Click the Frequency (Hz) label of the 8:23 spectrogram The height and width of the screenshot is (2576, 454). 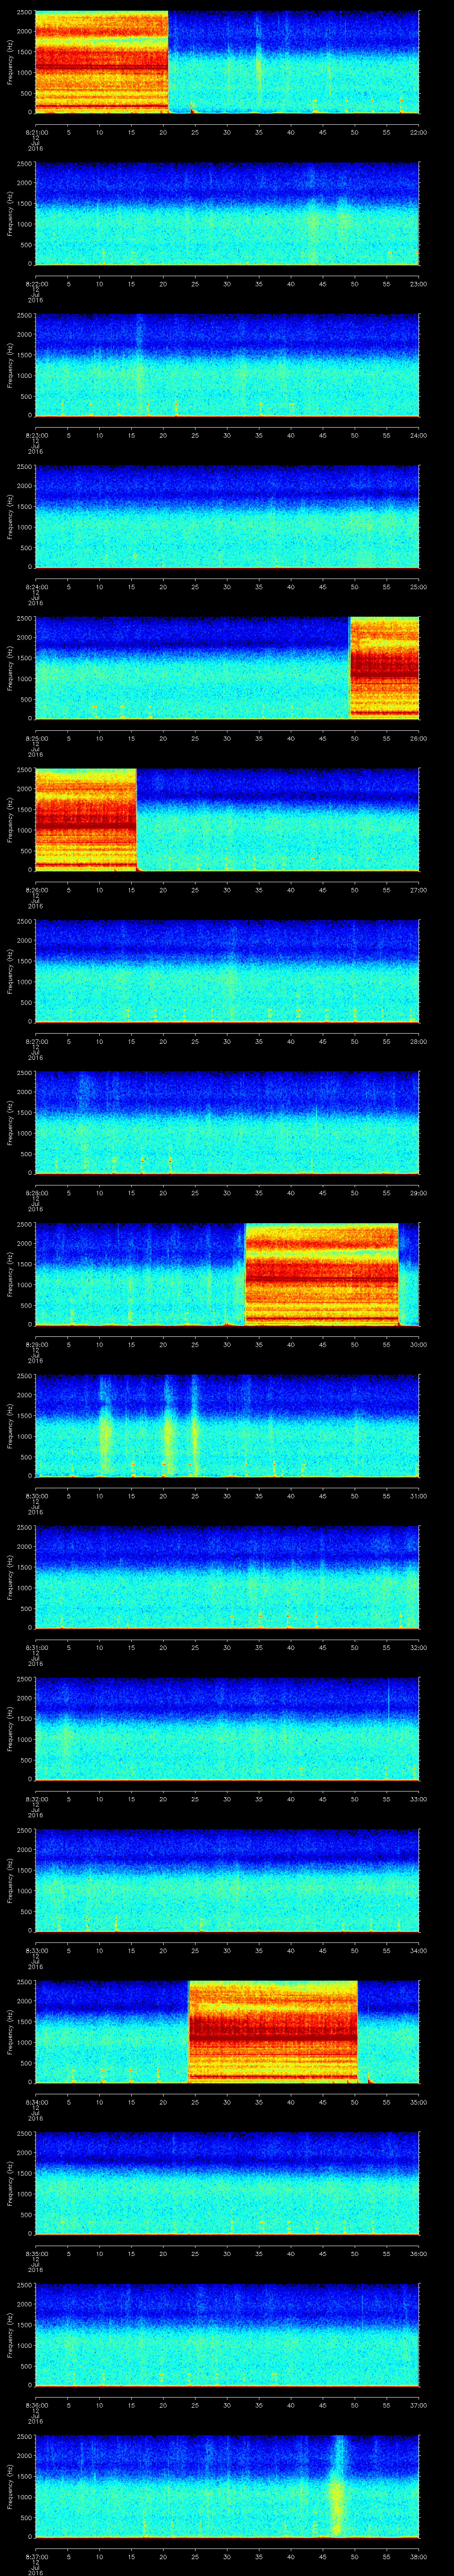[10, 365]
